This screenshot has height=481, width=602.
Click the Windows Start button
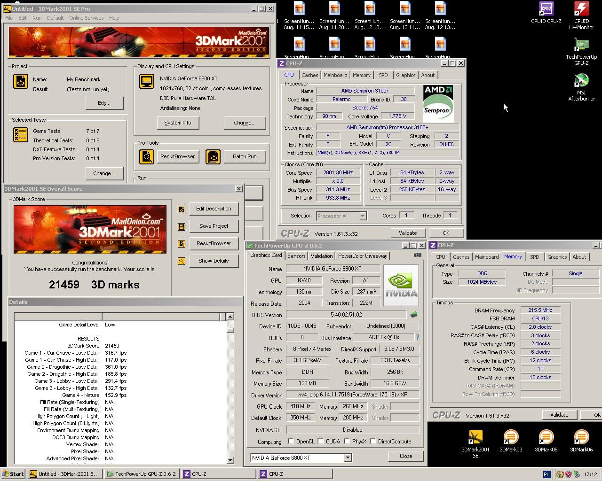pyautogui.click(x=13, y=474)
